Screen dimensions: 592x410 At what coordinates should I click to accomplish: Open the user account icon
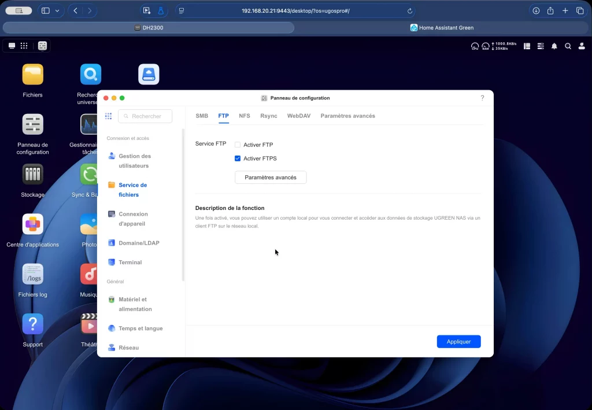click(581, 46)
